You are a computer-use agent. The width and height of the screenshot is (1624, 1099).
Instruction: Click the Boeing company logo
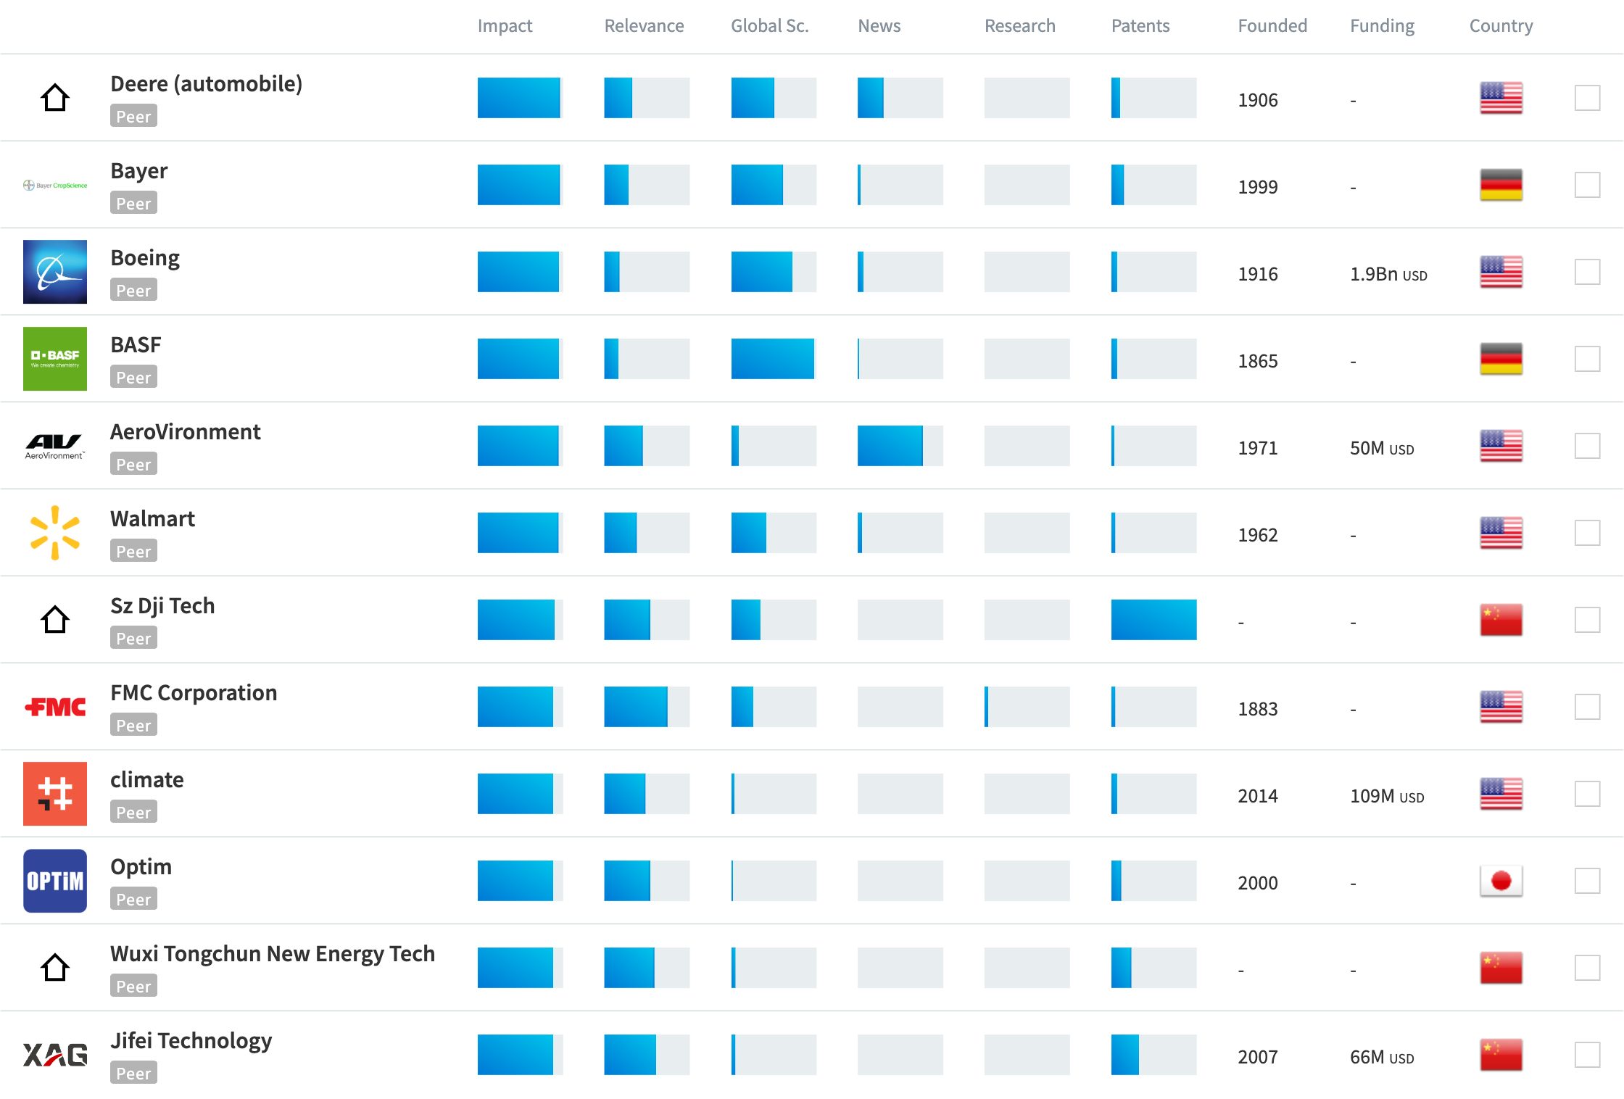[x=55, y=272]
